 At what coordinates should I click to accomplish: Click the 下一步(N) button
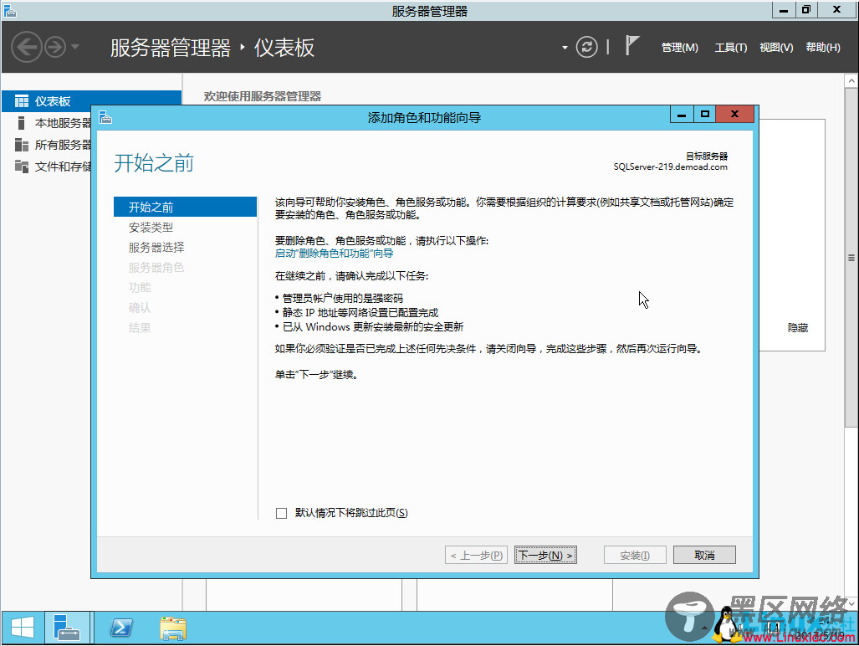point(545,555)
